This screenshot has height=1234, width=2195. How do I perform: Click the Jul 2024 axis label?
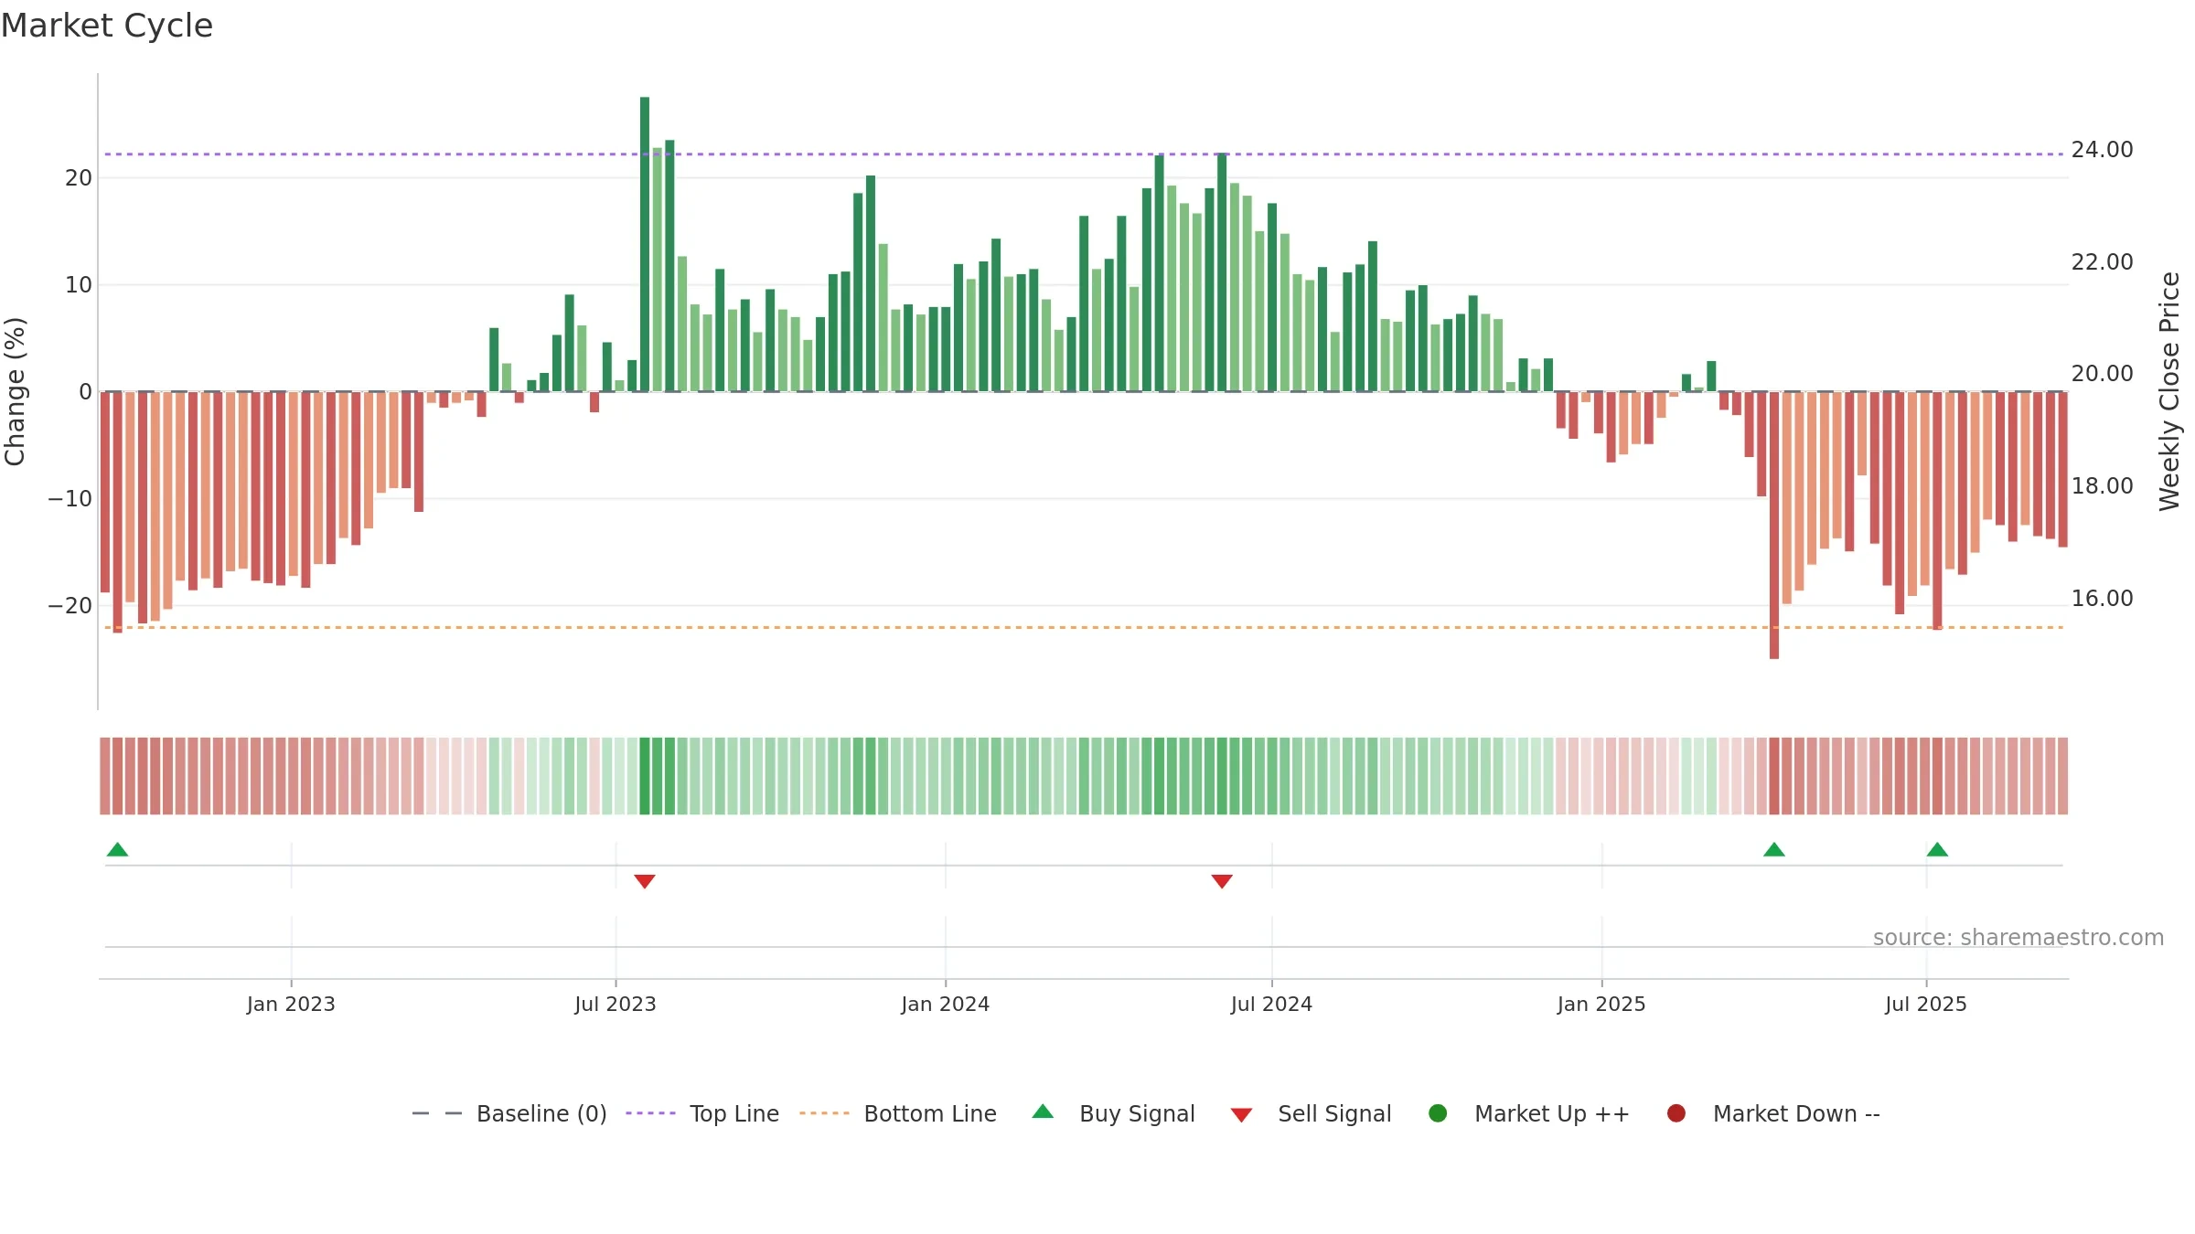click(x=1271, y=1004)
